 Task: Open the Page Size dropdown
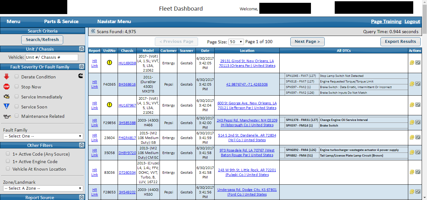(x=236, y=42)
